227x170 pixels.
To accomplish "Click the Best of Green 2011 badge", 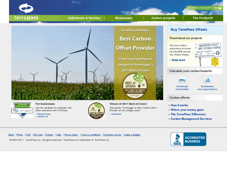I will [x=96, y=111].
